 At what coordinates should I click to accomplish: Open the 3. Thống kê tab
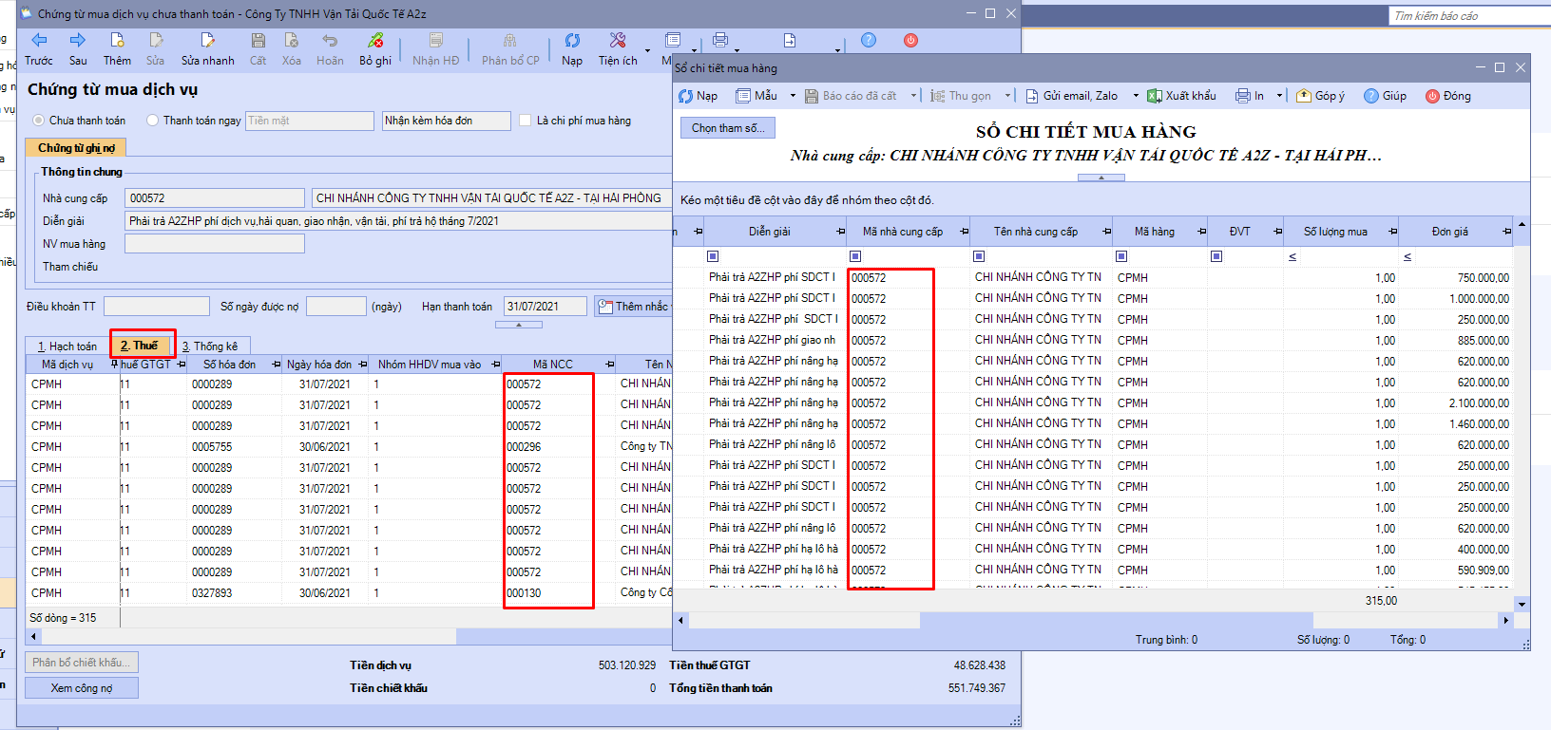coord(210,346)
